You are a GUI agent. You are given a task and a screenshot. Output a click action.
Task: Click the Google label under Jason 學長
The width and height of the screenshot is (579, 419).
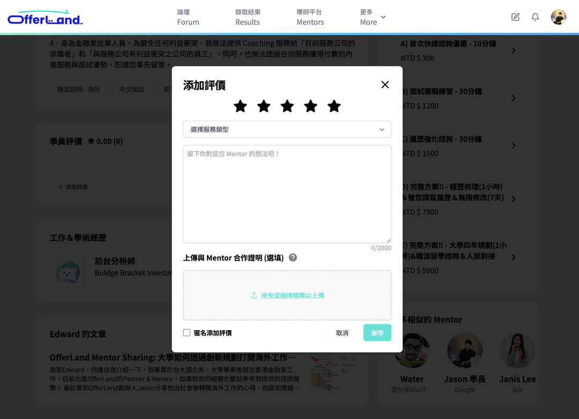pos(464,390)
